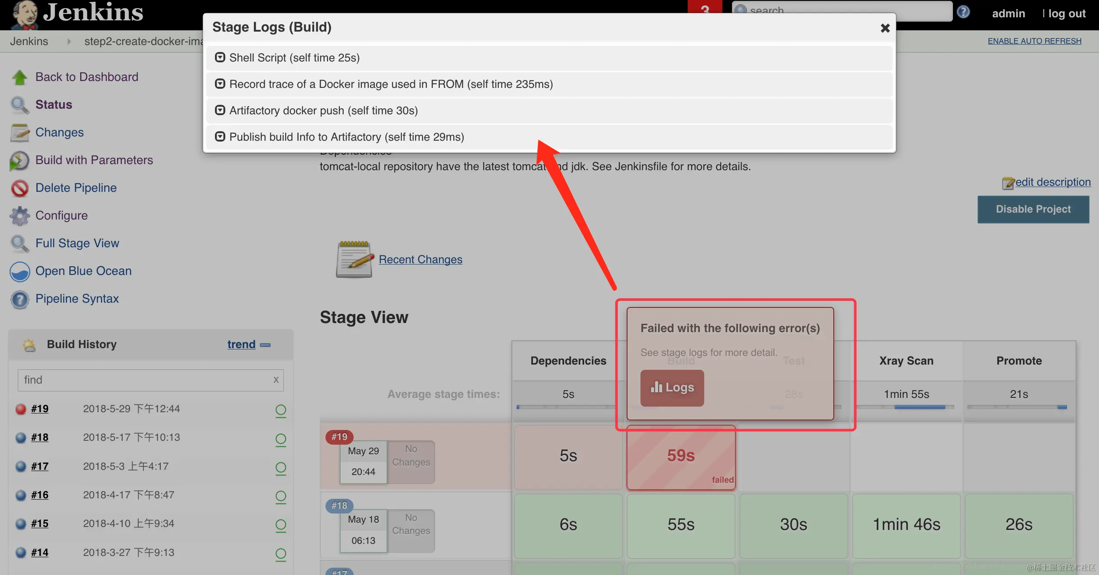The width and height of the screenshot is (1099, 575).
Task: Open console output icon for build #19
Action: (x=281, y=410)
